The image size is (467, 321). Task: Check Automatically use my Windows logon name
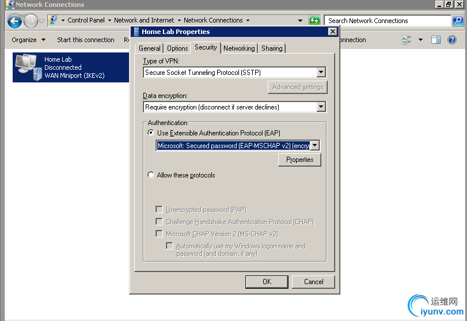pos(169,246)
